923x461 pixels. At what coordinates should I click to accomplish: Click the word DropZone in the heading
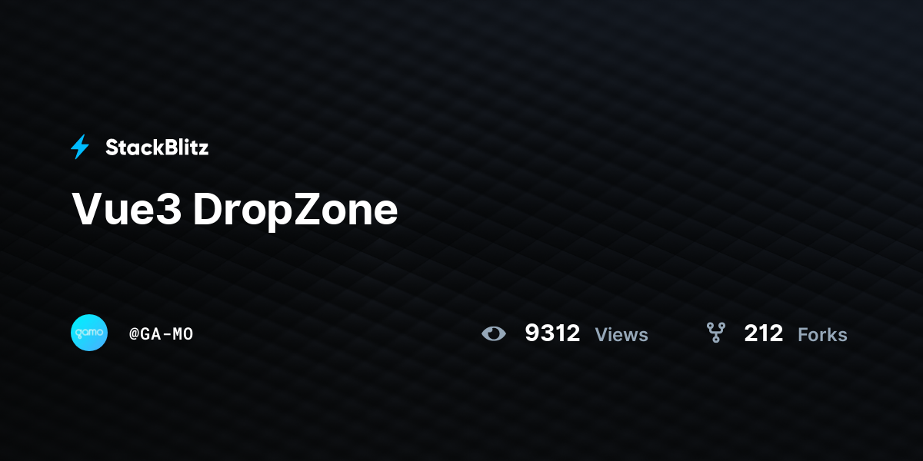[x=295, y=210]
